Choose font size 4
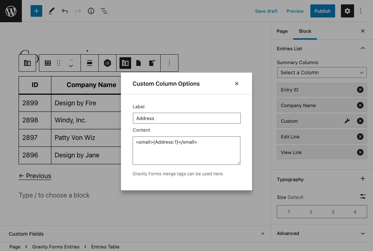 [355, 212]
